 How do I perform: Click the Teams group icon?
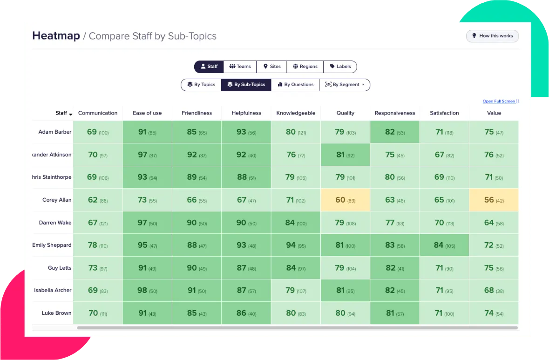tap(232, 67)
